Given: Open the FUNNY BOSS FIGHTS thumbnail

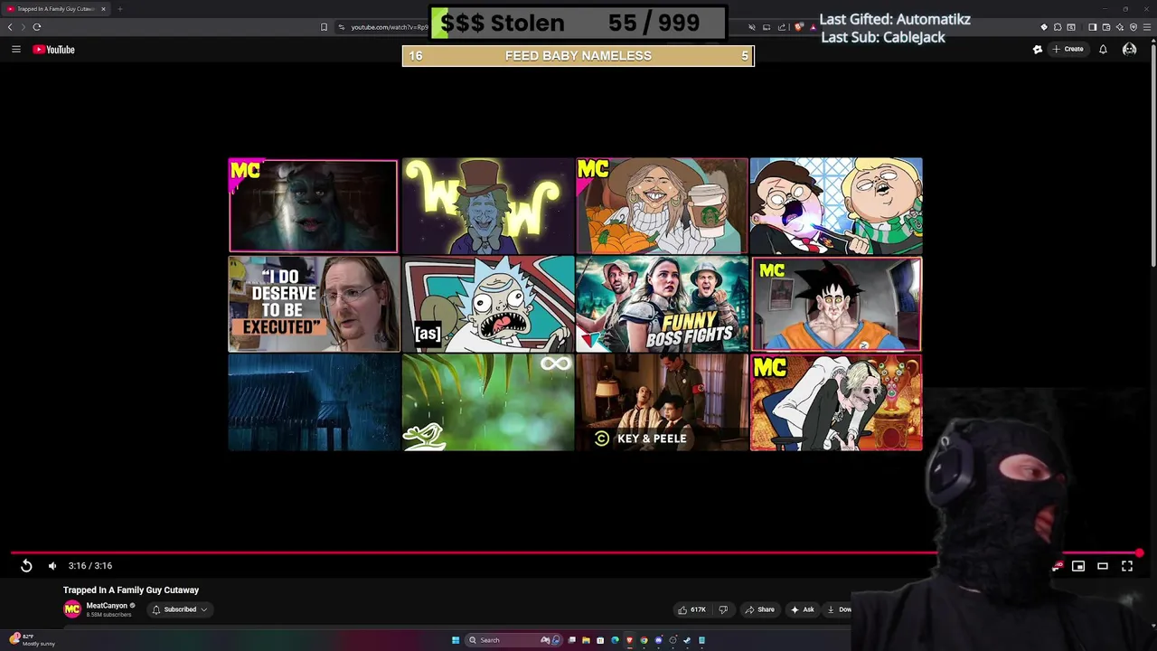Looking at the screenshot, I should [x=663, y=304].
